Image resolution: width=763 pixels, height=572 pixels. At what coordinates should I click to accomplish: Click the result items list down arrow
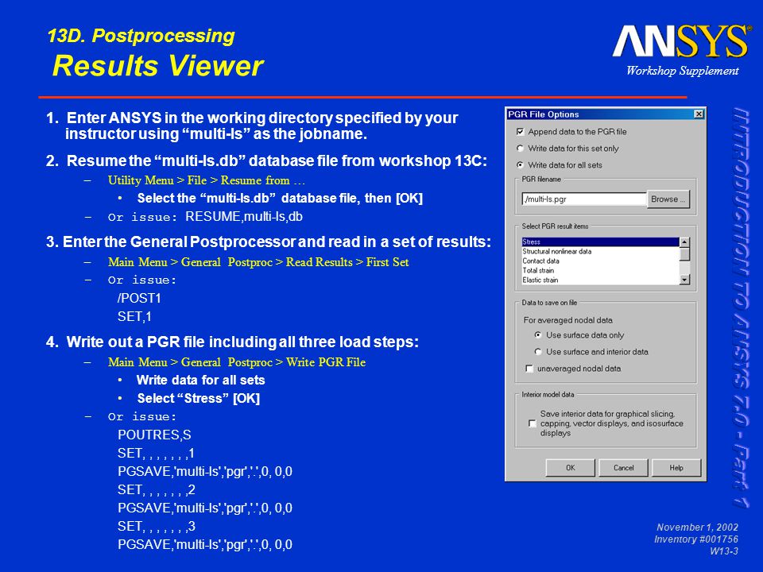(684, 280)
